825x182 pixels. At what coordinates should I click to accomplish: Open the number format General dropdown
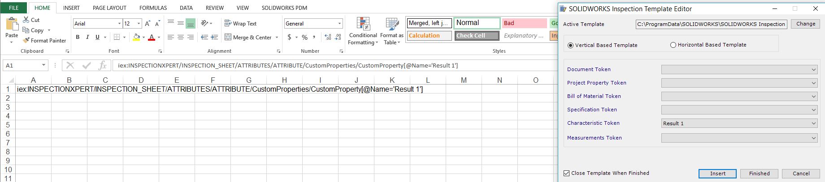(339, 24)
